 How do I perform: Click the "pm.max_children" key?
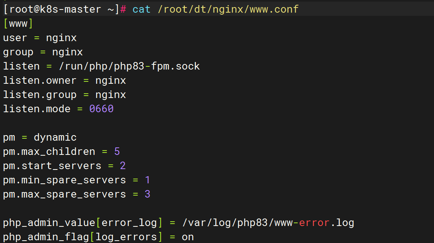pyautogui.click(x=49, y=152)
